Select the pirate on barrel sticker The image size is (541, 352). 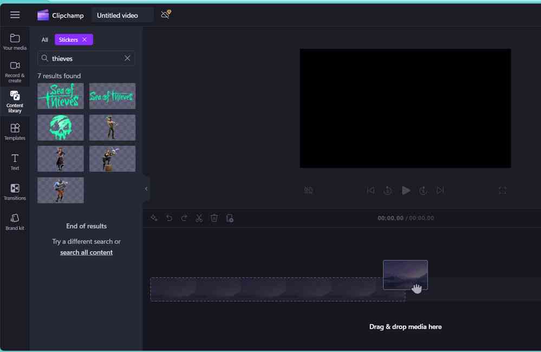click(x=112, y=159)
